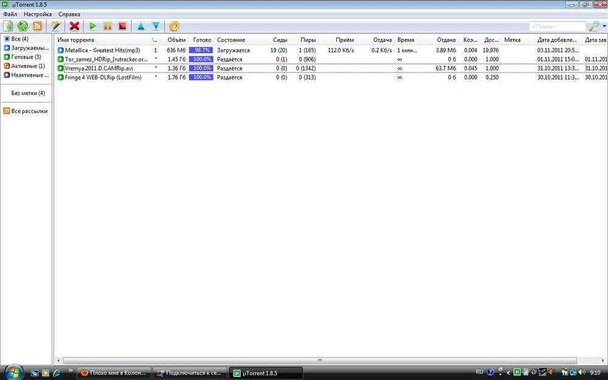Select Загружаемые category in sidebar

[26, 48]
